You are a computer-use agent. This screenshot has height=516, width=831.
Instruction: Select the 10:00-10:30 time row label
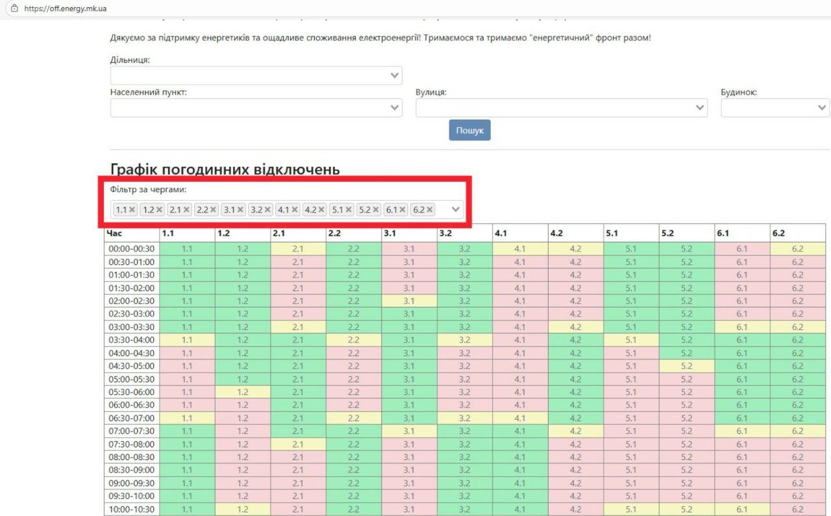[132, 510]
